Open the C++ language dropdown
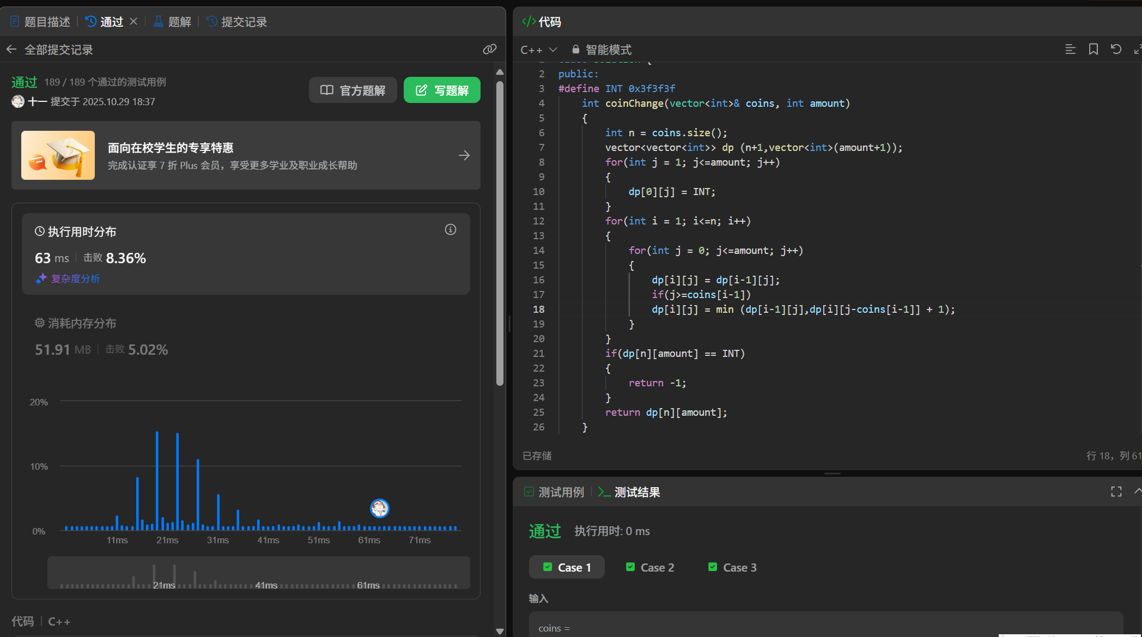1142x637 pixels. [x=538, y=50]
